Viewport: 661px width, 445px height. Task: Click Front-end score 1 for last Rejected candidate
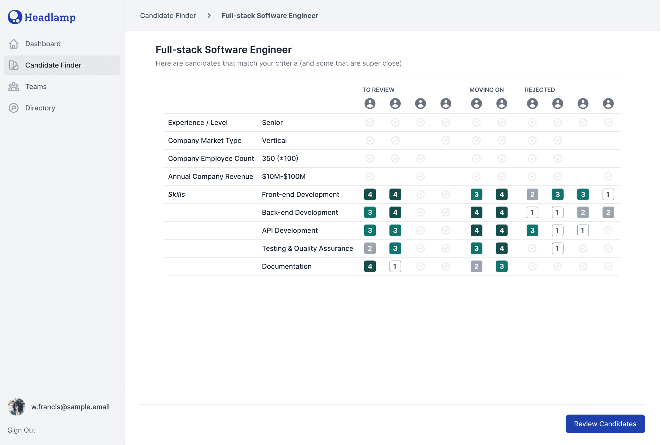[608, 194]
